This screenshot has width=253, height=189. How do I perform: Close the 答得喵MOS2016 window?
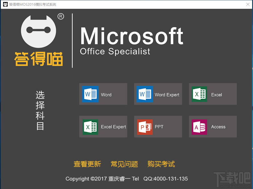tap(248, 4)
